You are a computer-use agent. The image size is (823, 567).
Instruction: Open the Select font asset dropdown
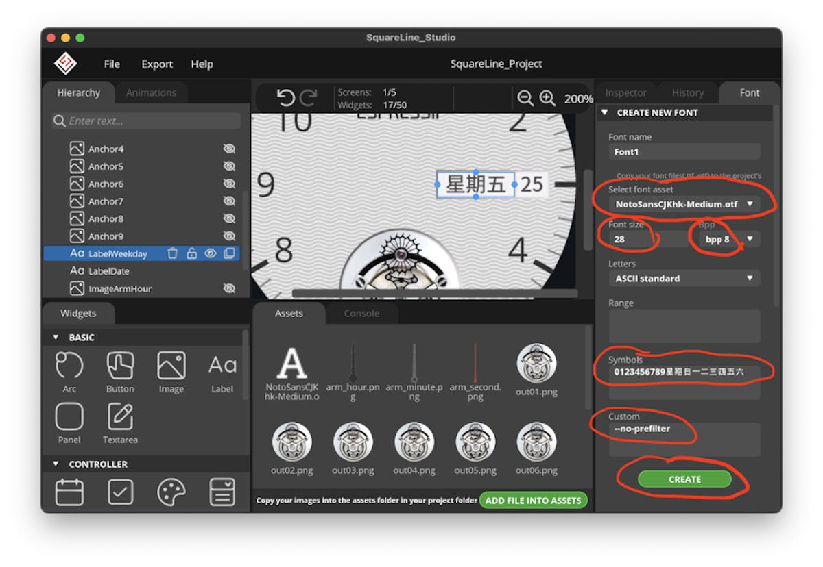[684, 203]
